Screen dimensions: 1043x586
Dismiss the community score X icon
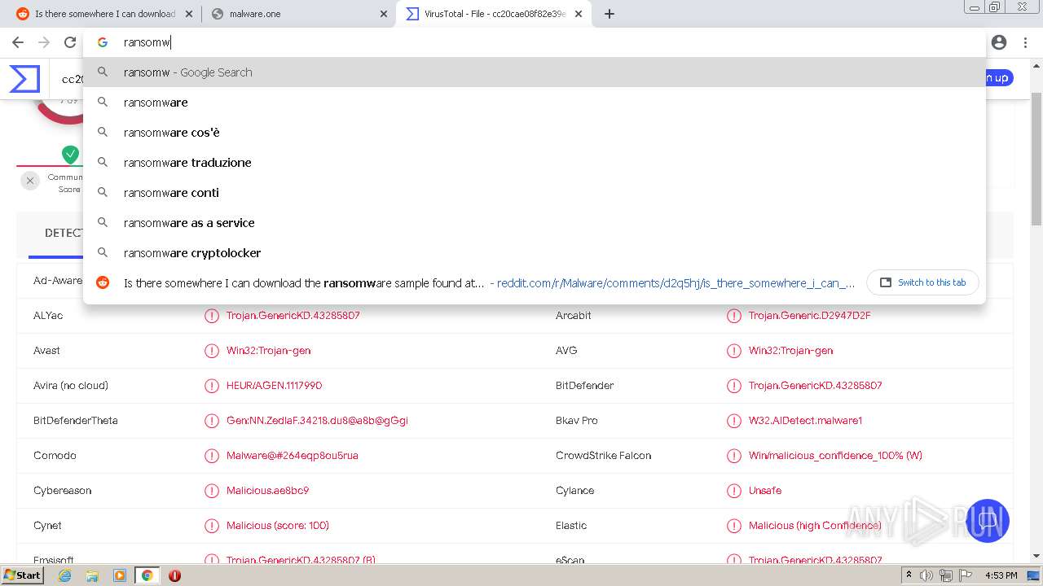(x=30, y=181)
